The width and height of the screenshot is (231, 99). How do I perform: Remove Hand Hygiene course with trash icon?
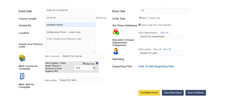point(97,63)
